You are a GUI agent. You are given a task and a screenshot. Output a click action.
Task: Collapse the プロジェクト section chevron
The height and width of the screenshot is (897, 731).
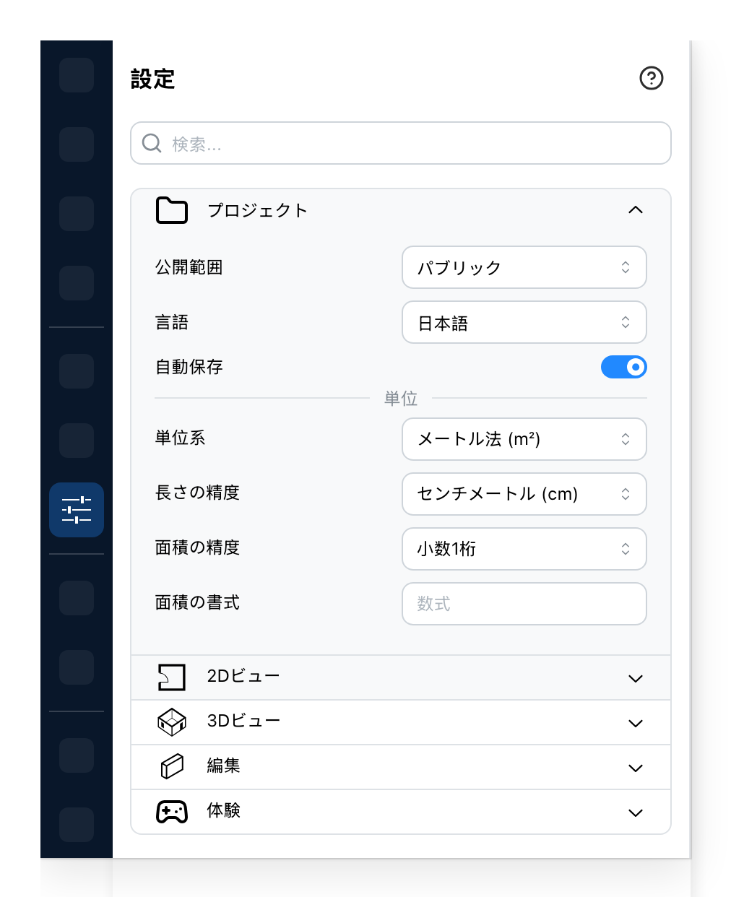point(636,210)
